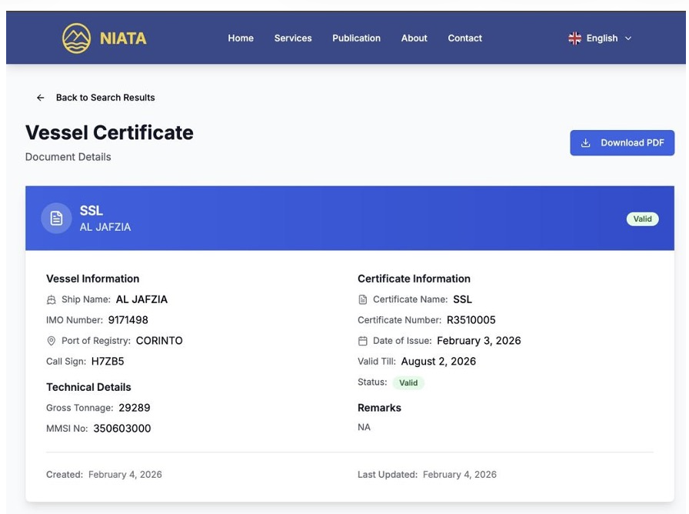This screenshot has height=514, width=689.
Task: Click the location pin icon beside Port of Registry
Action: click(52, 341)
